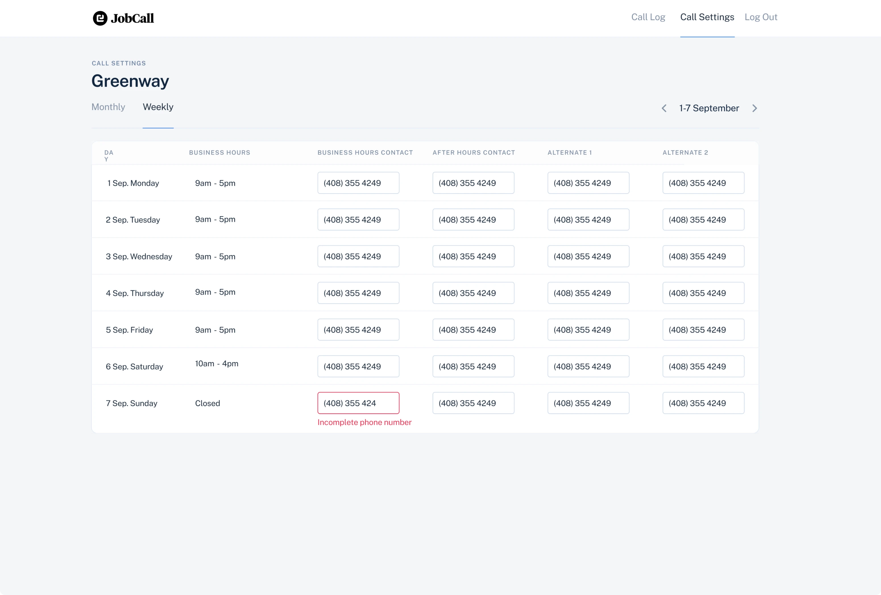Click the 1-7 September date range label
This screenshot has height=595, width=881.
tap(709, 108)
